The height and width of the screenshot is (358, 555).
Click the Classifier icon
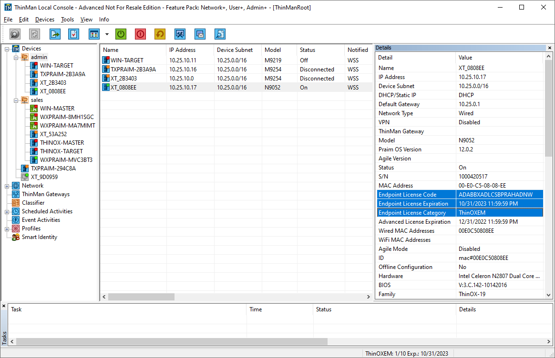[x=16, y=203]
